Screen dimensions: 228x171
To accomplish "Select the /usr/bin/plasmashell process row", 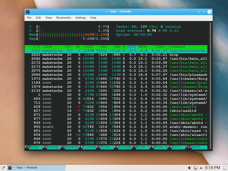I will point(114,75).
